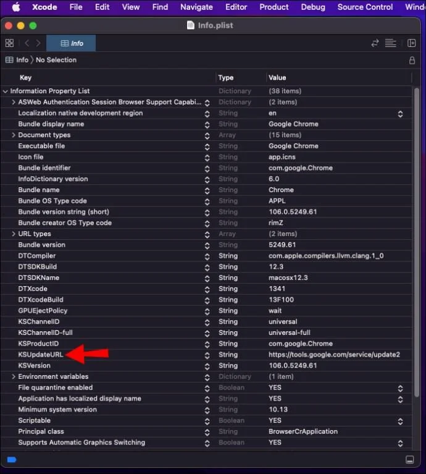This screenshot has height=474, width=426.
Task: Open value dropdown for Application has localized display name
Action: coord(400,399)
